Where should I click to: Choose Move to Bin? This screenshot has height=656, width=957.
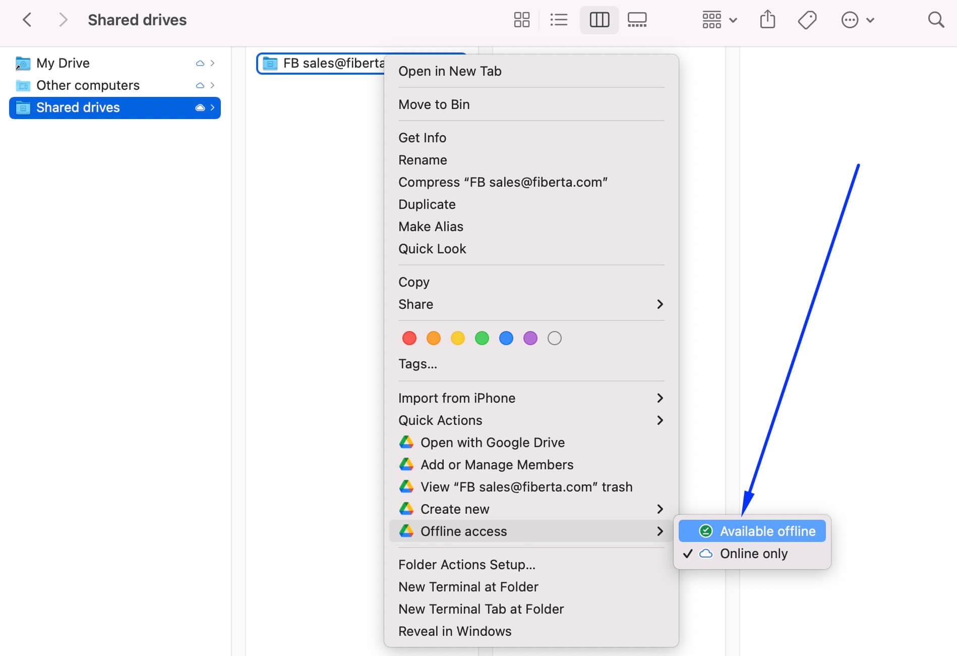pyautogui.click(x=531, y=104)
